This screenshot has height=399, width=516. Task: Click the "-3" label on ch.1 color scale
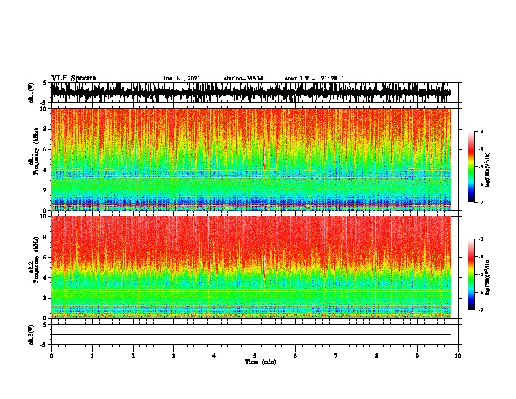point(480,131)
